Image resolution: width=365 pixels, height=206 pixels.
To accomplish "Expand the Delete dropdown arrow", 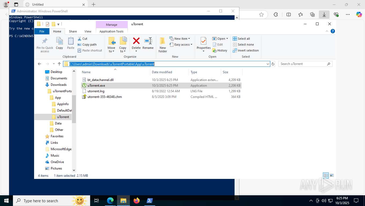I will coord(136,51).
